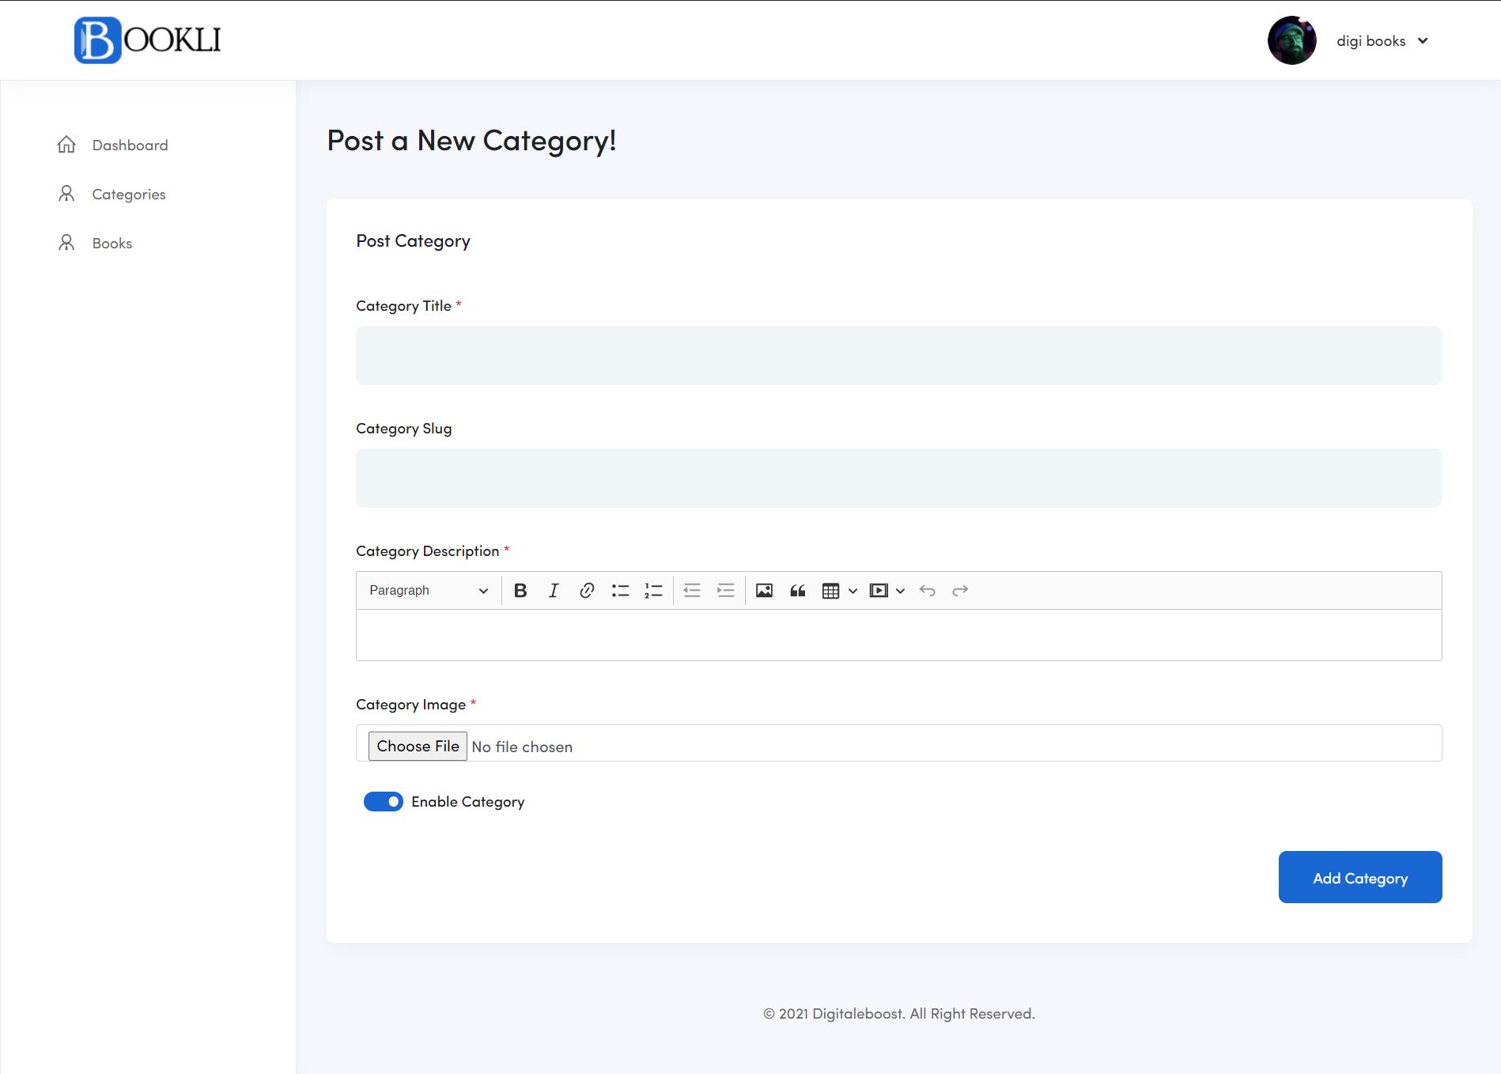
Task: Click the Add Category button
Action: coord(1360,877)
